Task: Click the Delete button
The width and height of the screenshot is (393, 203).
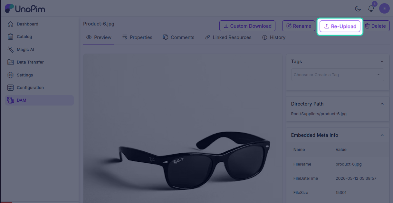Action: point(375,26)
